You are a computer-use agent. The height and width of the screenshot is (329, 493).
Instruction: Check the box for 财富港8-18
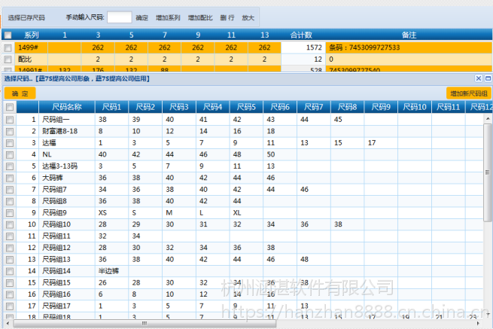tap(10, 131)
